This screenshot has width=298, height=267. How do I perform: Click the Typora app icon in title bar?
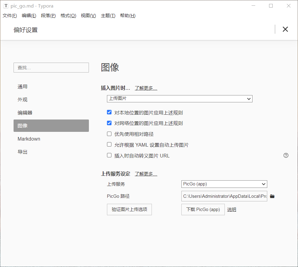(x=6, y=6)
